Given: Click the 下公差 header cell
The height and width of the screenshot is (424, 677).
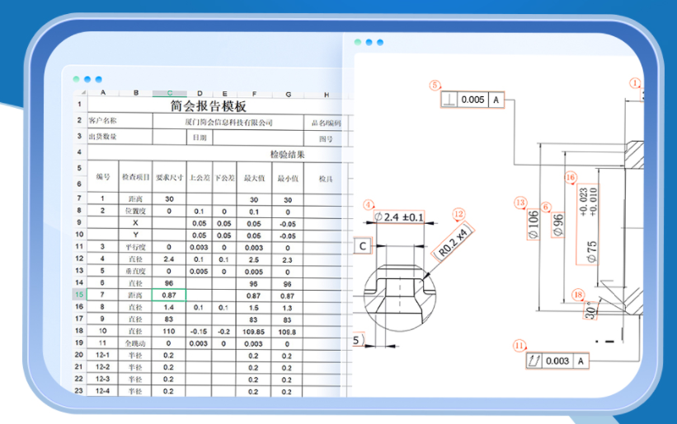Looking at the screenshot, I should [224, 178].
